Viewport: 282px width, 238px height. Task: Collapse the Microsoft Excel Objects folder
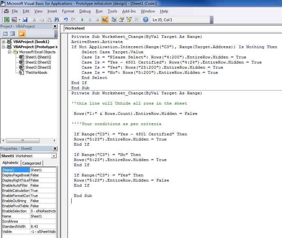[10, 52]
